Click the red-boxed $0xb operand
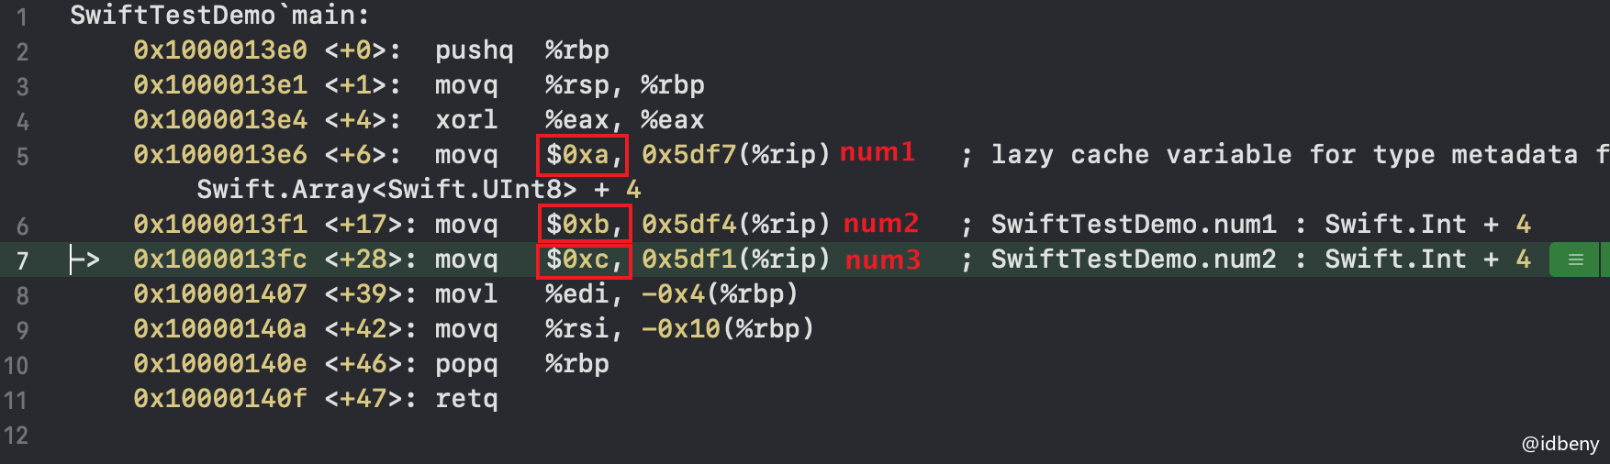Viewport: 1610px width, 464px height. click(583, 224)
